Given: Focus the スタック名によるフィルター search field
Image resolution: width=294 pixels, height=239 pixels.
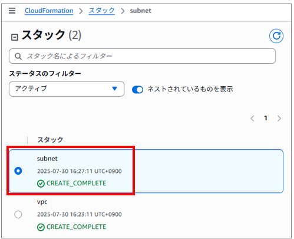Looking at the screenshot, I should pos(143,56).
